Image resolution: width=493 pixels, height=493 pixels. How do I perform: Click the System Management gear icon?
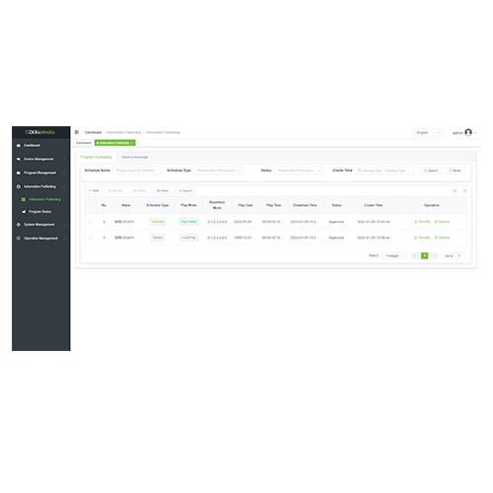point(19,225)
